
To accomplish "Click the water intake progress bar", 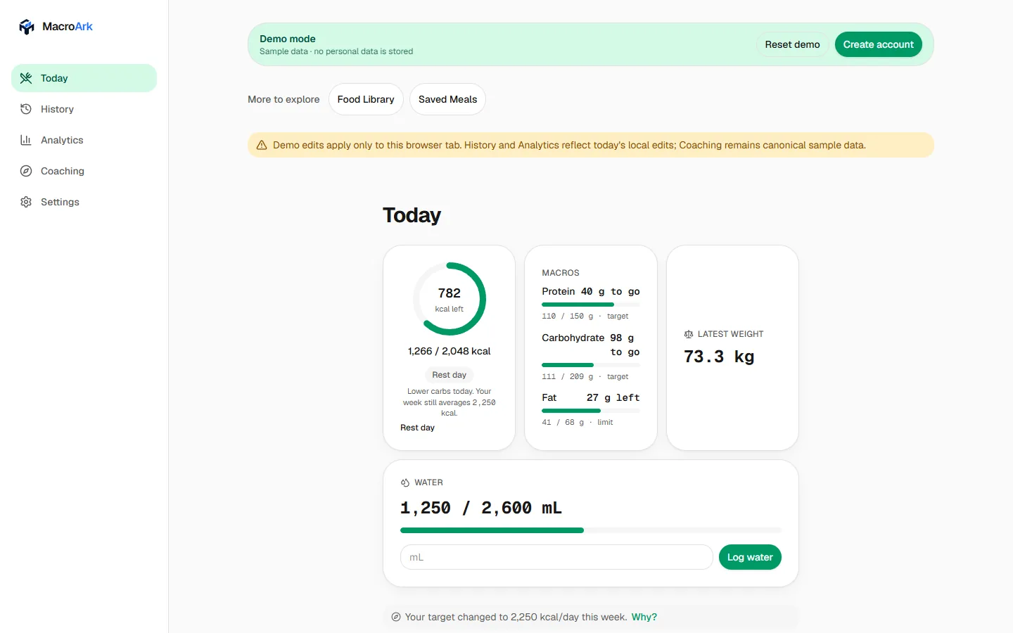I will coord(591,530).
